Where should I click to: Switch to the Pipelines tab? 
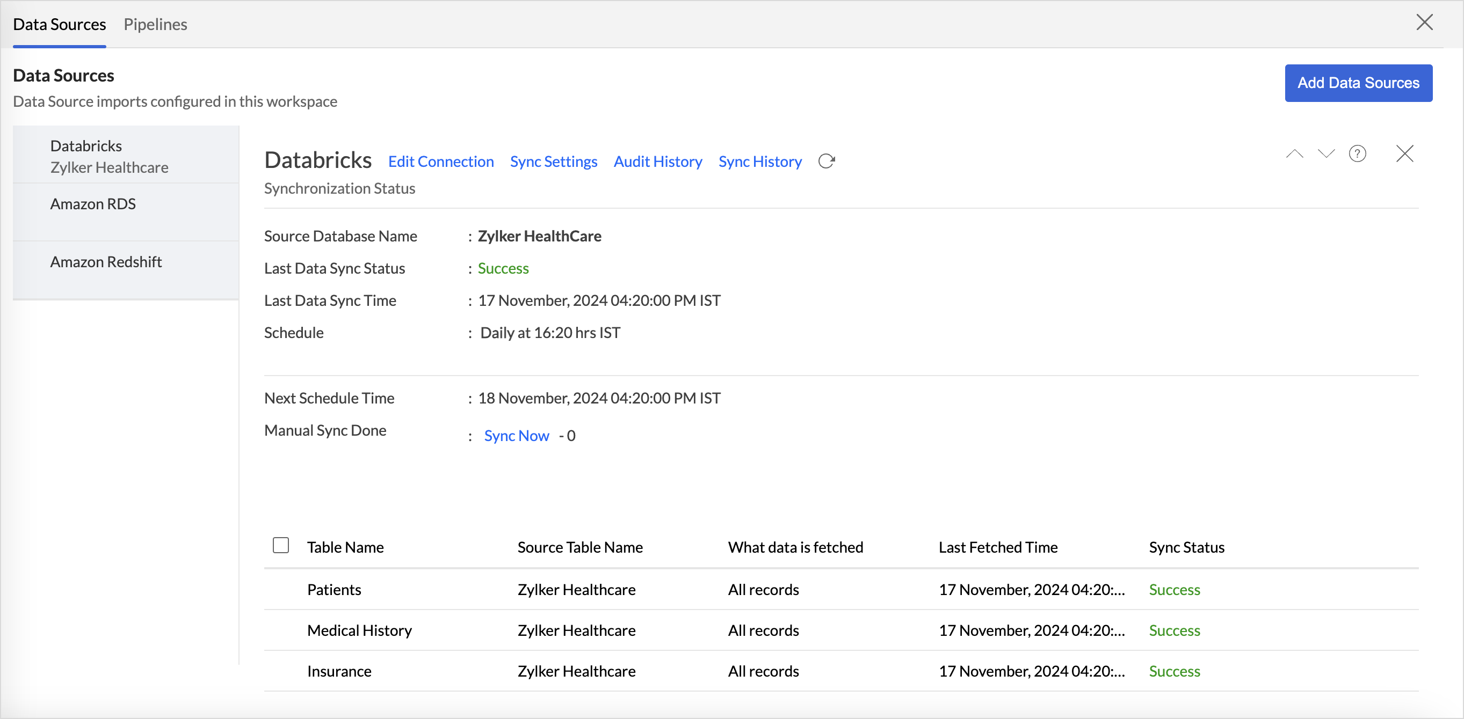(155, 25)
